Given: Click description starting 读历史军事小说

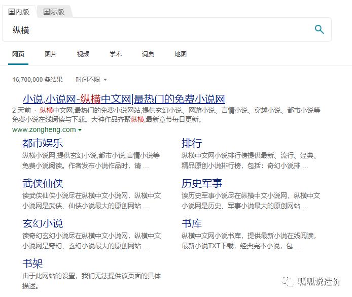Looking at the screenshot, I should (251, 201).
